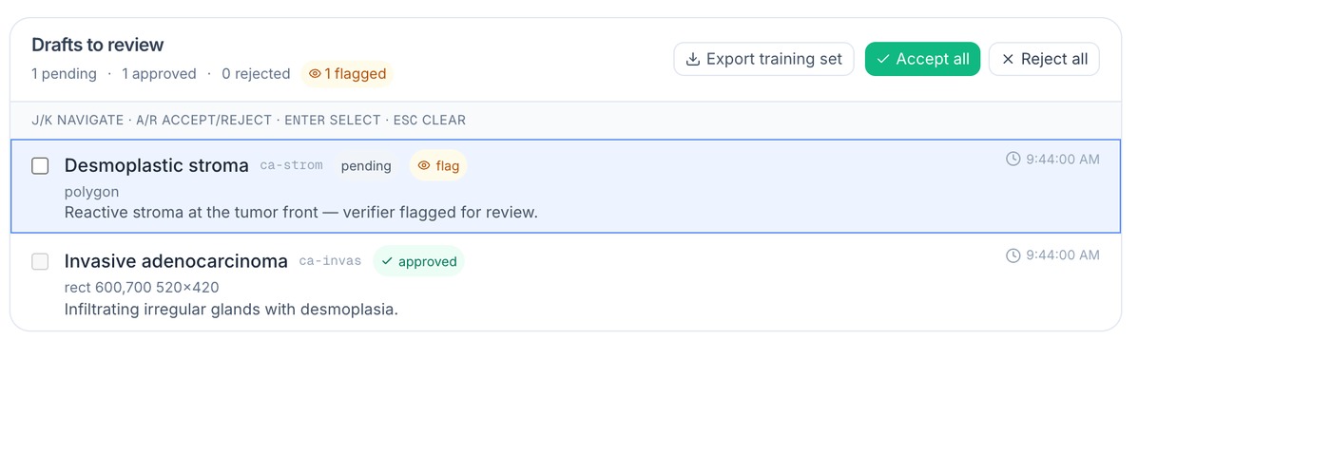Click the approved badge on Invasive adenocarcinoma
Image resolution: width=1331 pixels, height=472 pixels.
pos(418,261)
